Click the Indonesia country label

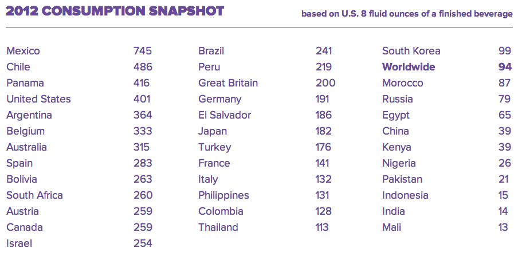(x=405, y=195)
